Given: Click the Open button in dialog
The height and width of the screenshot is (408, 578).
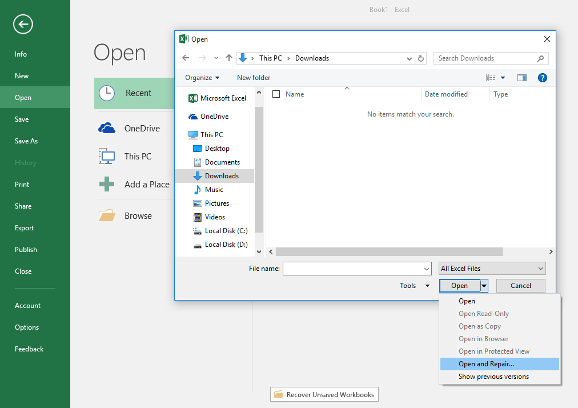Looking at the screenshot, I should point(460,286).
